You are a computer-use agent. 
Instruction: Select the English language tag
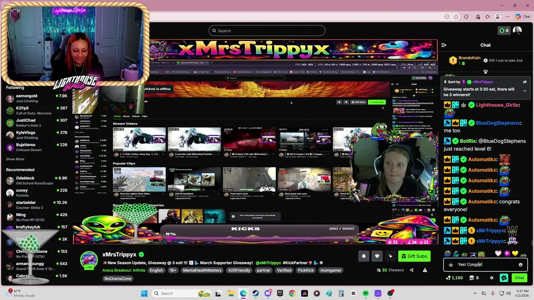click(156, 270)
